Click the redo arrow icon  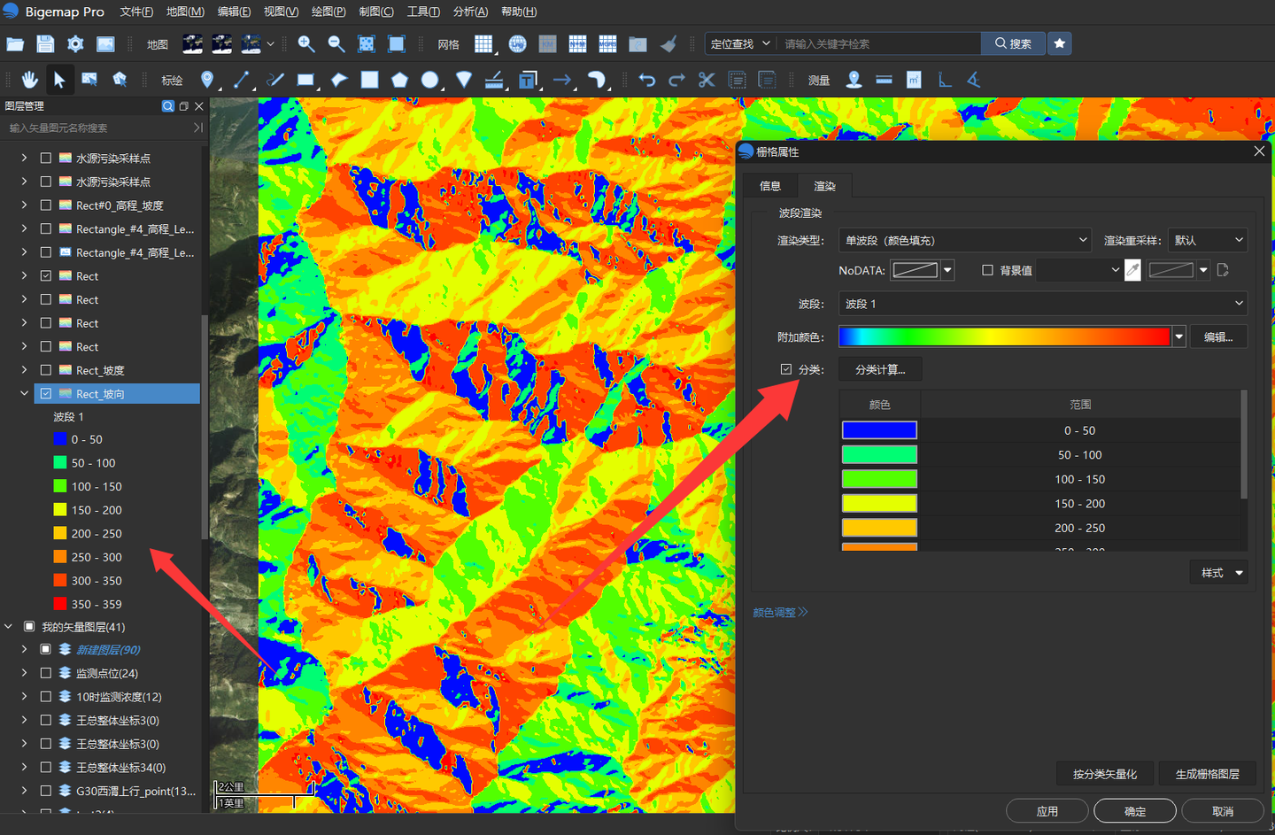(676, 80)
